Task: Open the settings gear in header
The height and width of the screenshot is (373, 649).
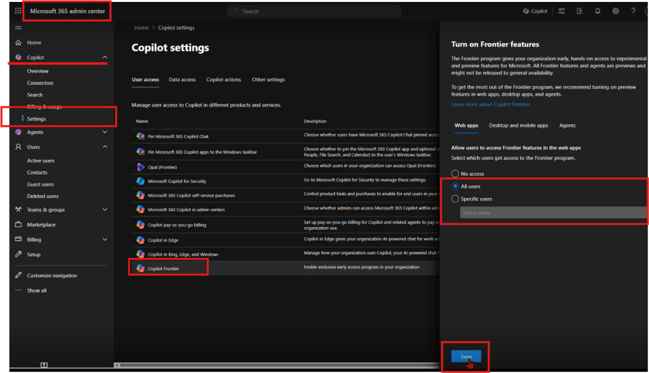Action: (x=615, y=11)
